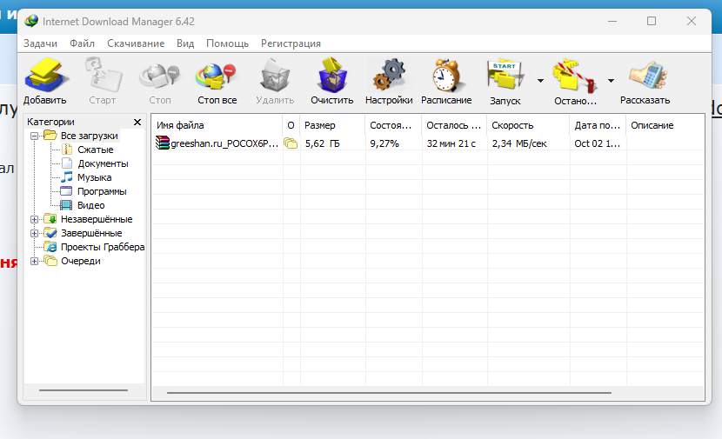Click the Сжатые category icon
This screenshot has height=439, width=722.
pos(67,150)
